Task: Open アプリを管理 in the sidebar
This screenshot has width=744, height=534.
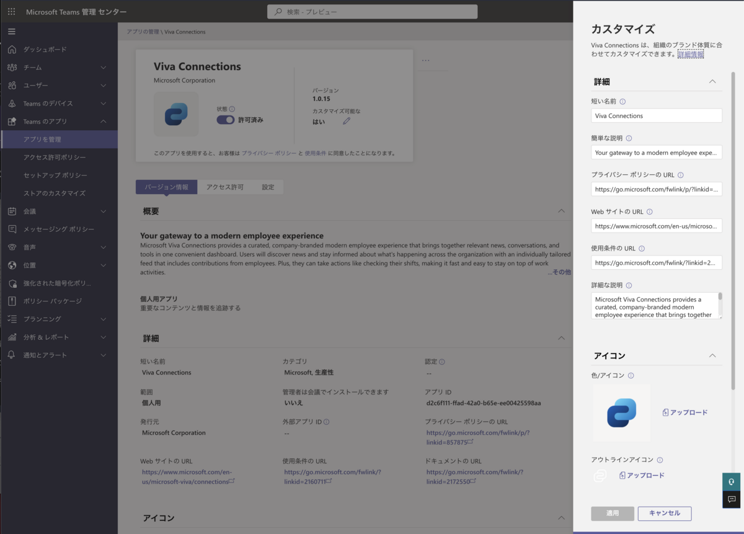Action: (x=59, y=140)
